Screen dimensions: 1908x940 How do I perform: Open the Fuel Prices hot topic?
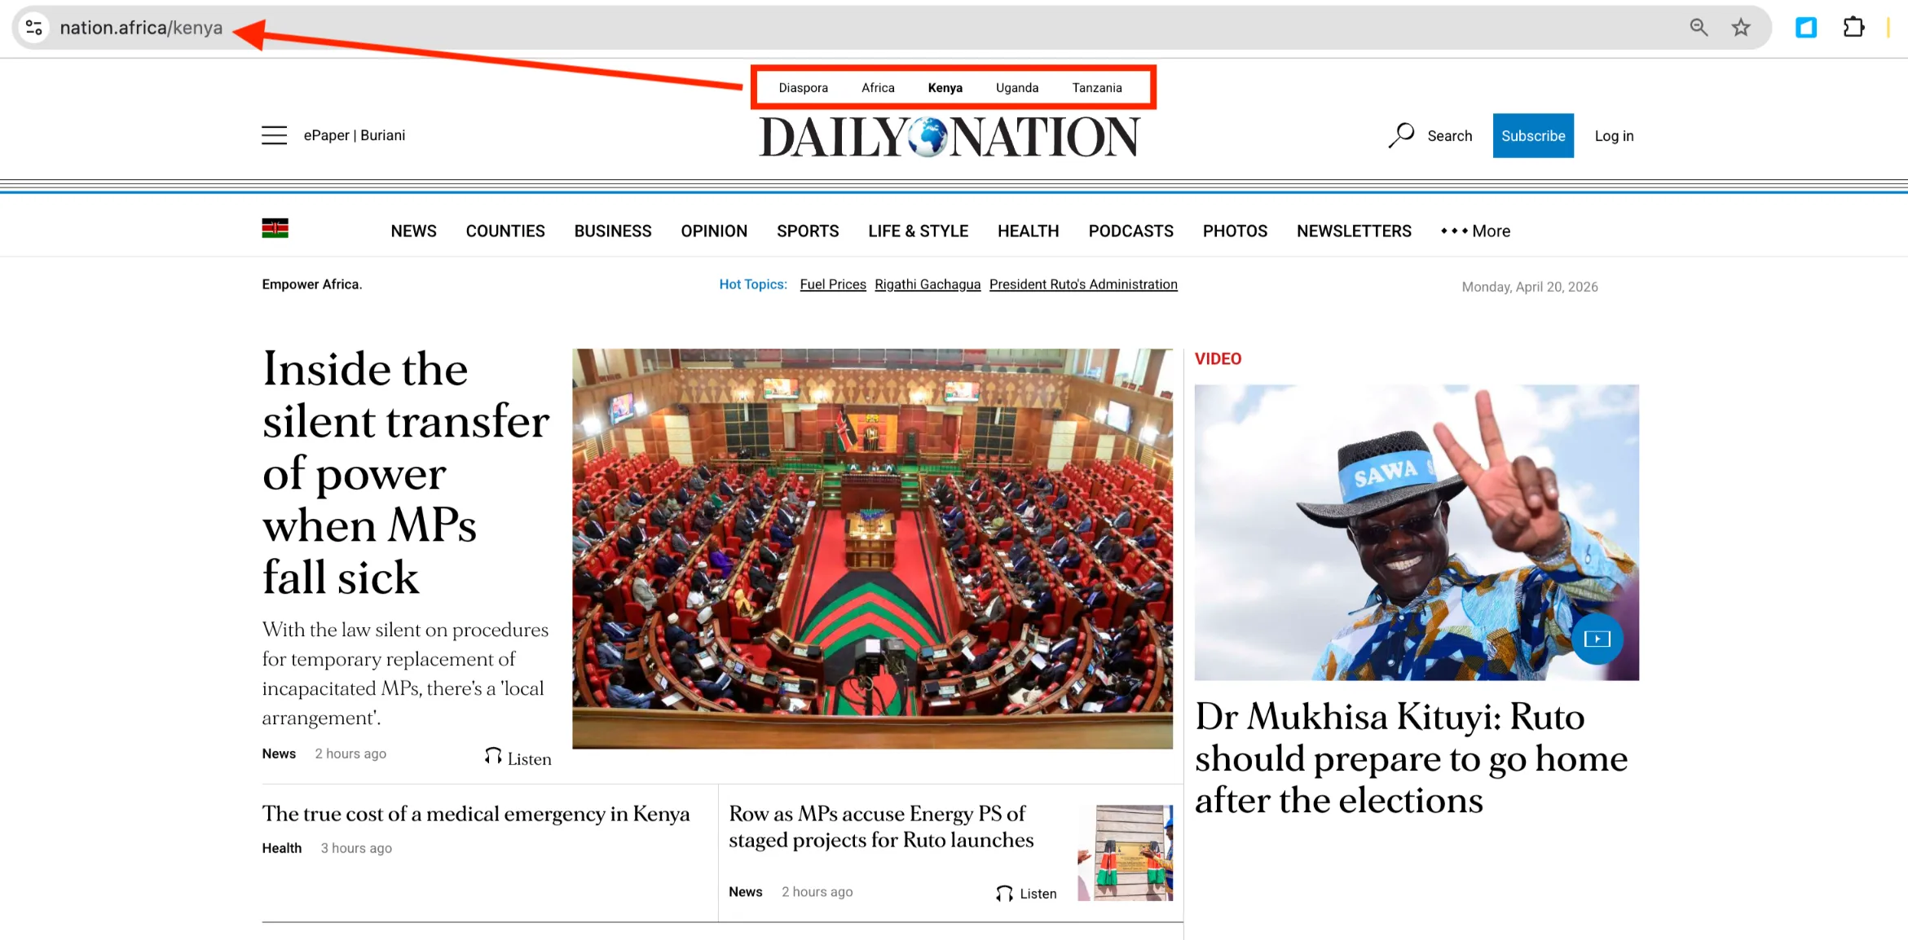point(832,284)
